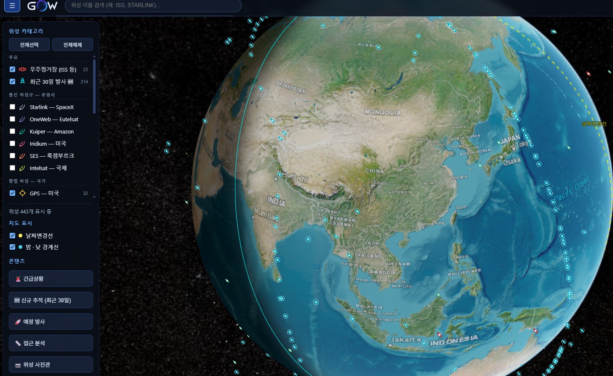Viewport: 613px width, 376px height.
Task: Toggle the 밤 · 낮 경계선 checkbox
Action: pyautogui.click(x=13, y=247)
